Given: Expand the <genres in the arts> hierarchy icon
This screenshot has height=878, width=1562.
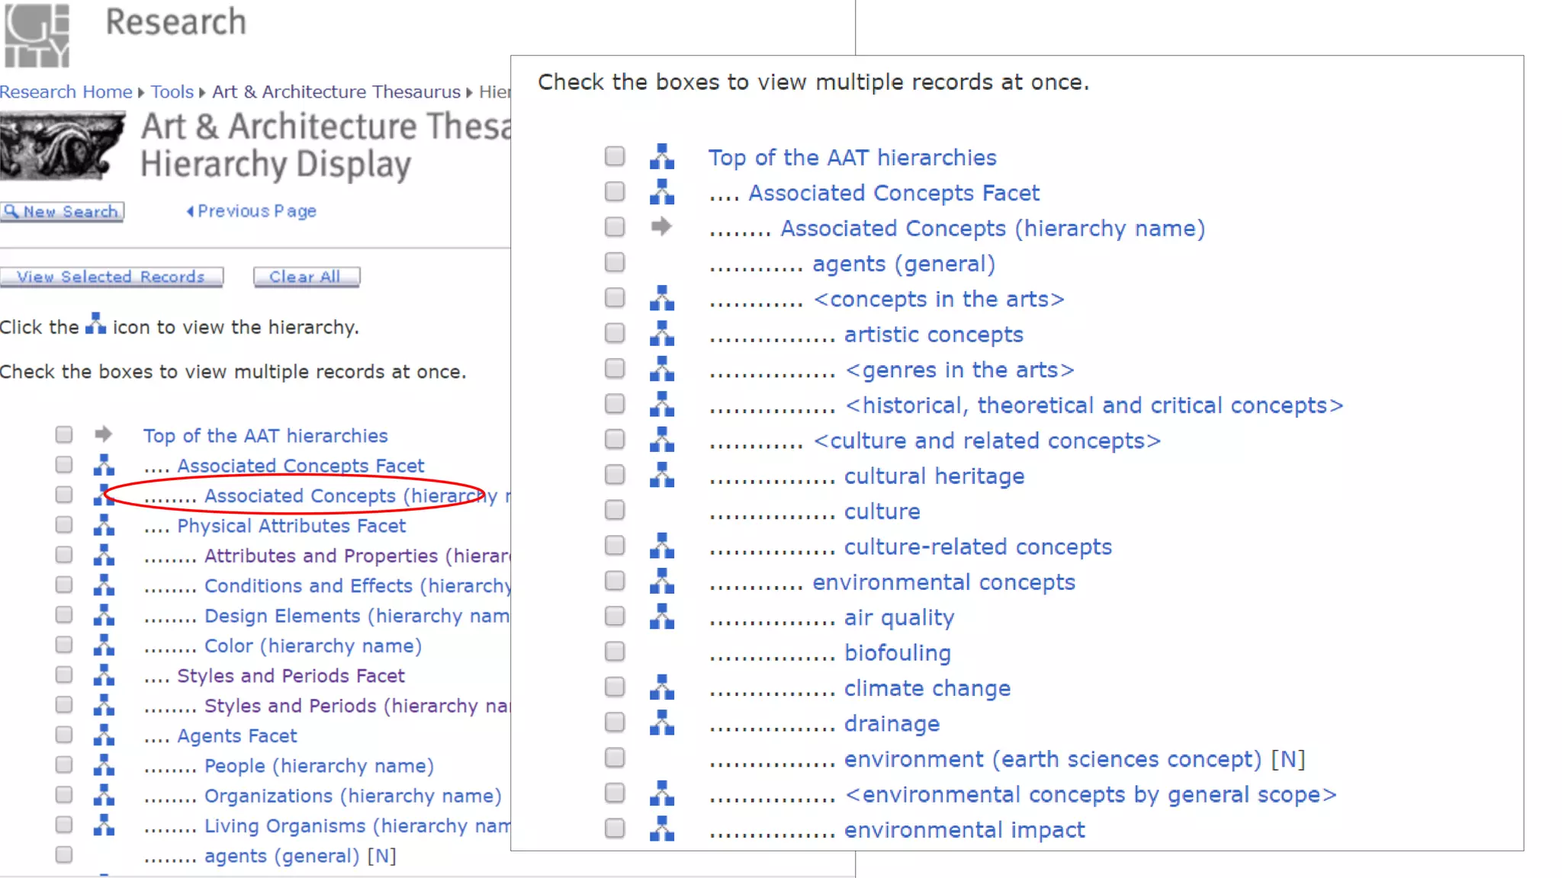Looking at the screenshot, I should (661, 370).
